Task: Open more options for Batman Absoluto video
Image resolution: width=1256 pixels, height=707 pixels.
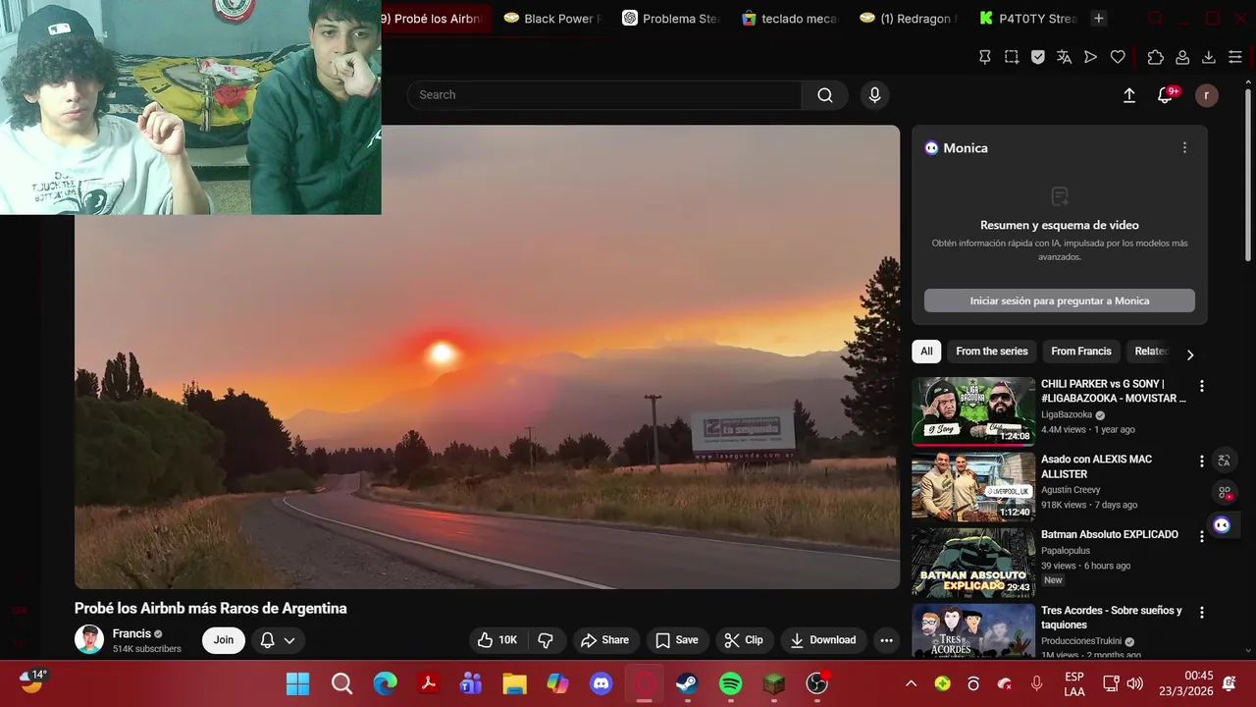Action: click(1201, 536)
